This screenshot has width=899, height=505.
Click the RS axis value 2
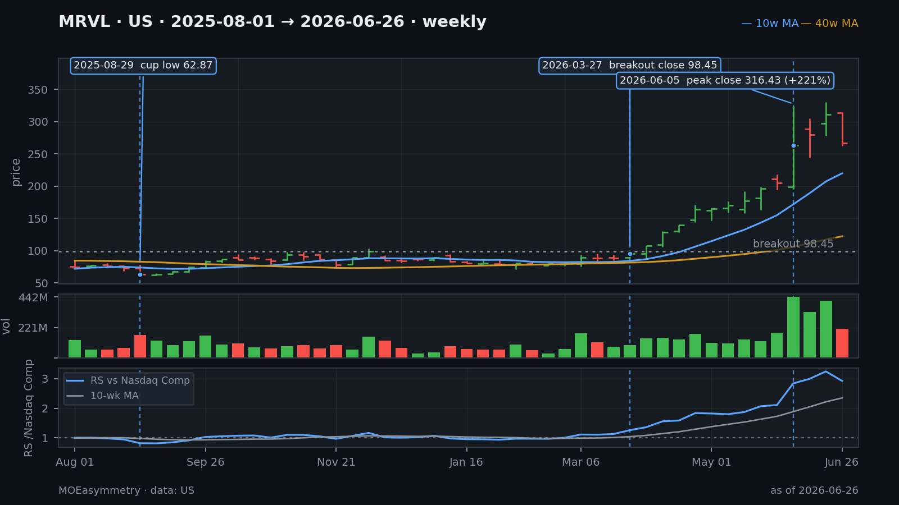click(45, 408)
